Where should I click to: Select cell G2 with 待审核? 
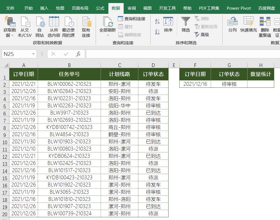click(229, 84)
